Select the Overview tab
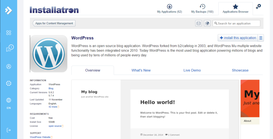 [x=93, y=70]
